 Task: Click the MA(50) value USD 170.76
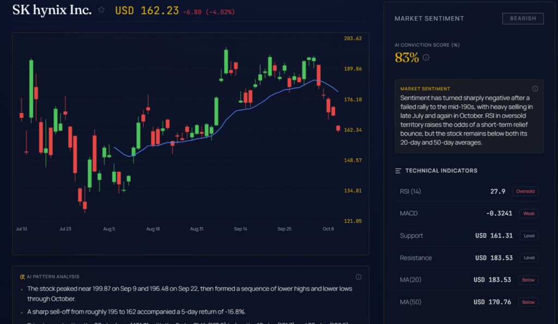tap(492, 302)
